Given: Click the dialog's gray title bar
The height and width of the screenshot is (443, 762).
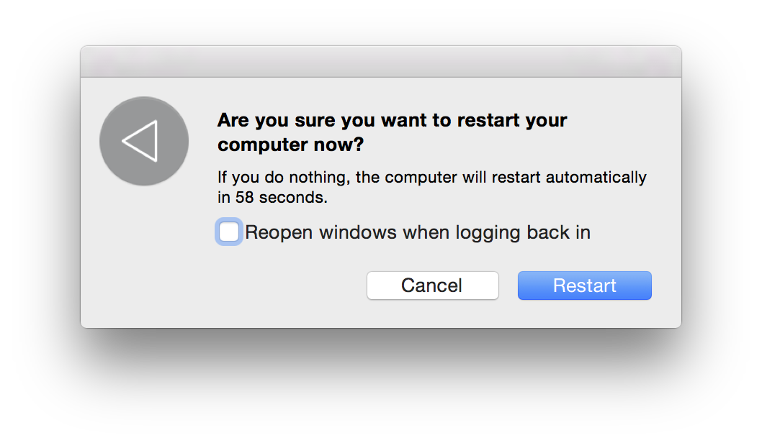Looking at the screenshot, I should coord(380,62).
